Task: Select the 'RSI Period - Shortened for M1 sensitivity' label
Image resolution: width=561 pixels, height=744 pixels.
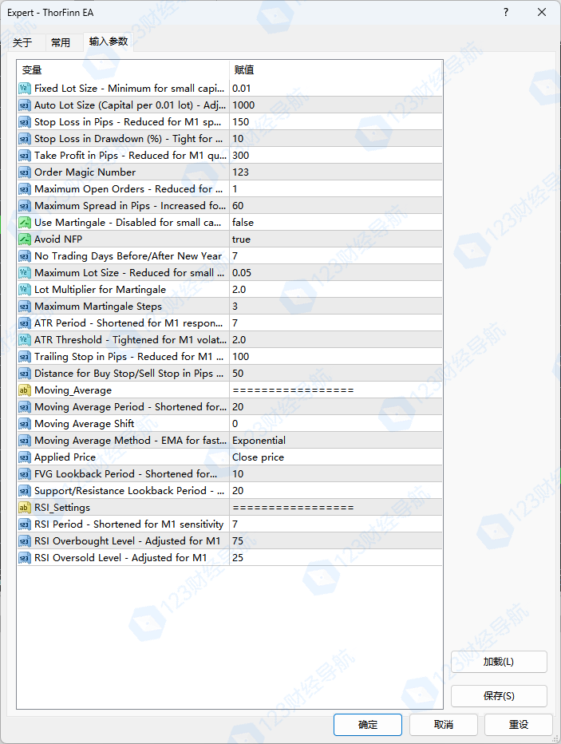Action: point(129,524)
